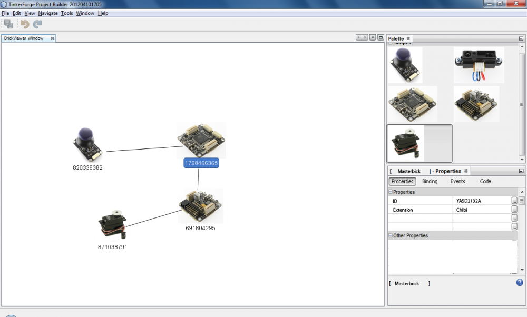Open the File menu

click(5, 13)
